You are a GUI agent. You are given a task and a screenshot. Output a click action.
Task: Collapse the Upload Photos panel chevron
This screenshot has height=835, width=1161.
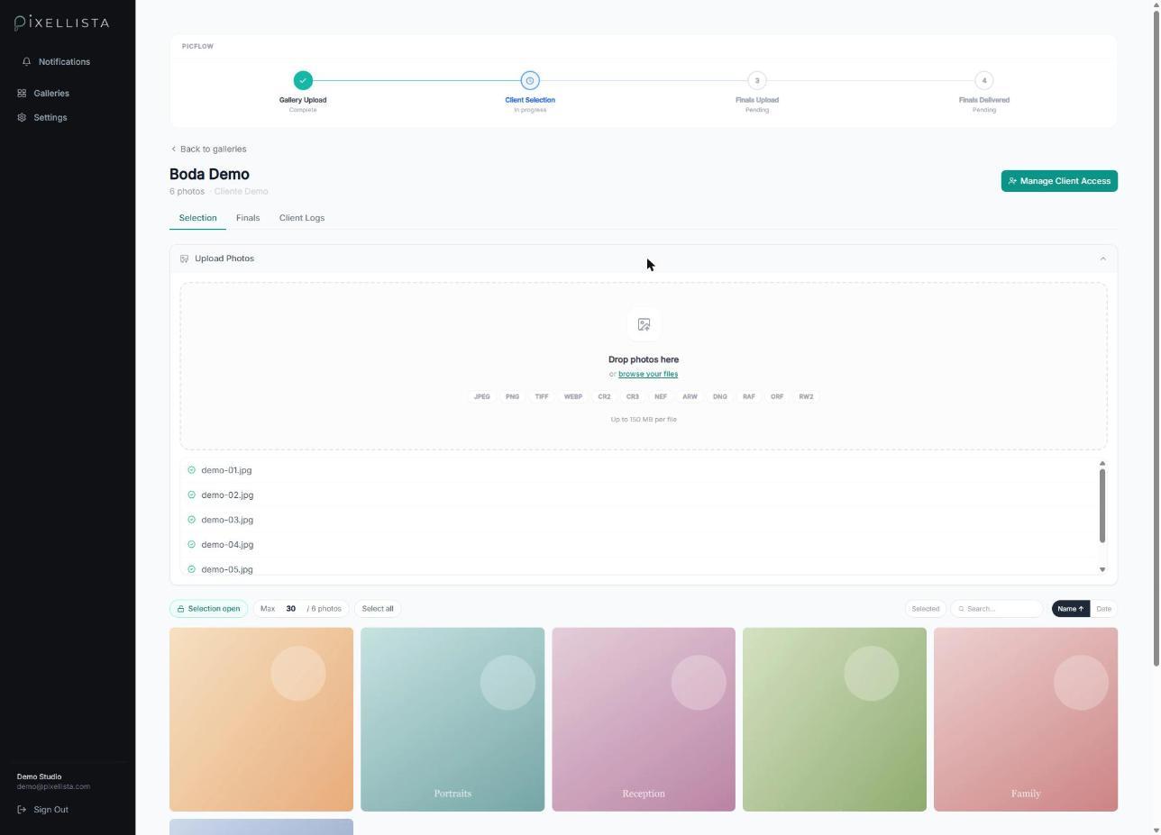pos(1102,259)
